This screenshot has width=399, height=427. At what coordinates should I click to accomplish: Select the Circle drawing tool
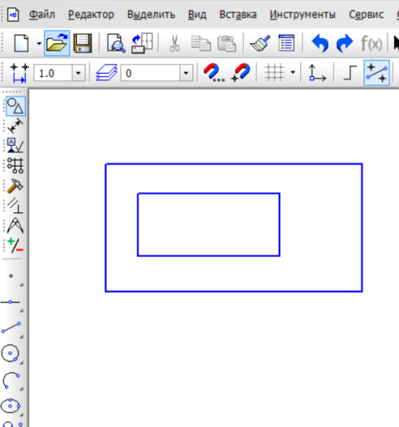[11, 353]
